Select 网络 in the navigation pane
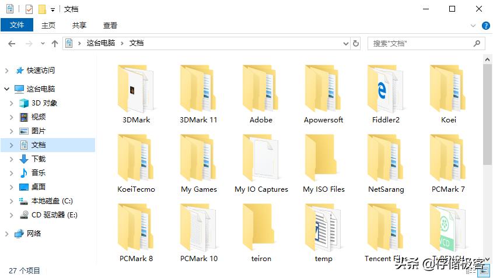This screenshot has width=493, height=278. [x=34, y=233]
